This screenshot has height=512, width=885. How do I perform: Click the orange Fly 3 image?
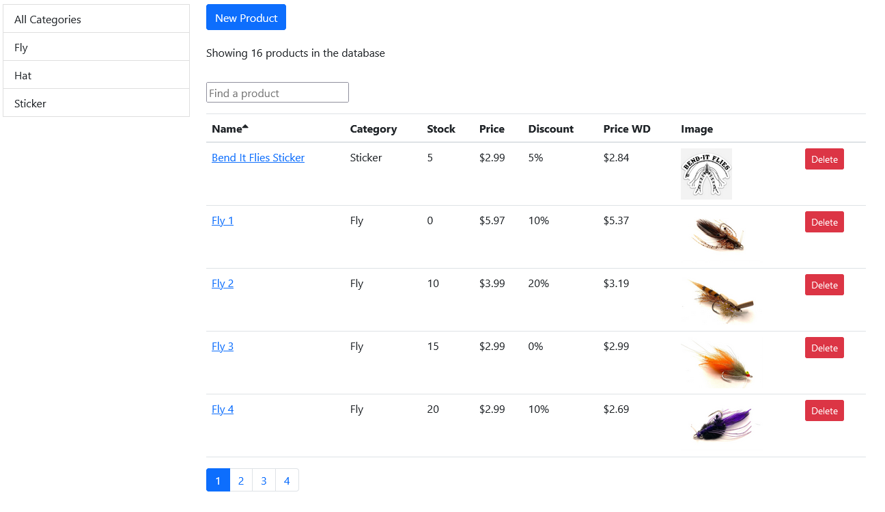[x=718, y=362]
